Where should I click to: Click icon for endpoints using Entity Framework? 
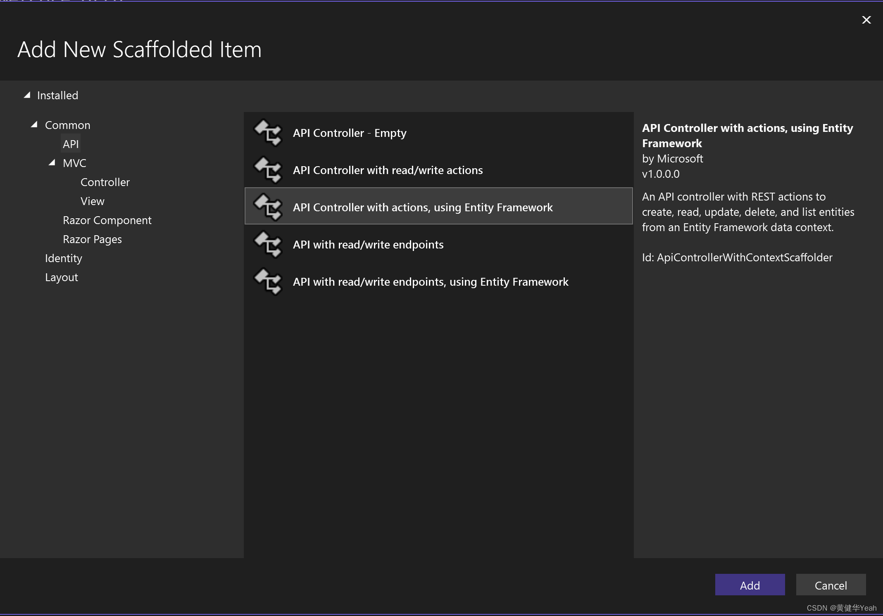click(x=268, y=282)
